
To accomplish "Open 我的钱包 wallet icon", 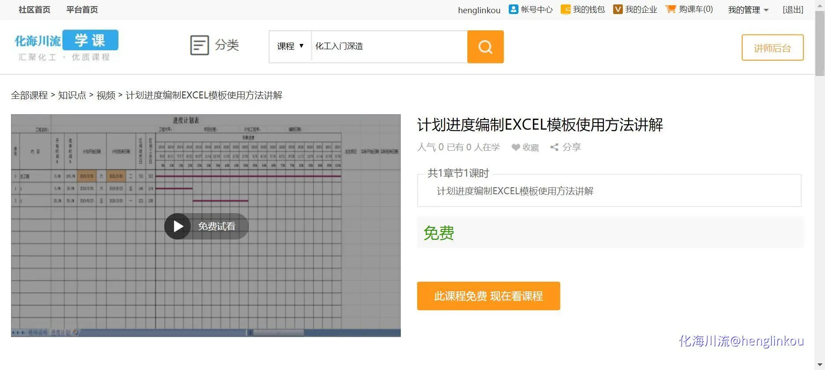I will (566, 9).
